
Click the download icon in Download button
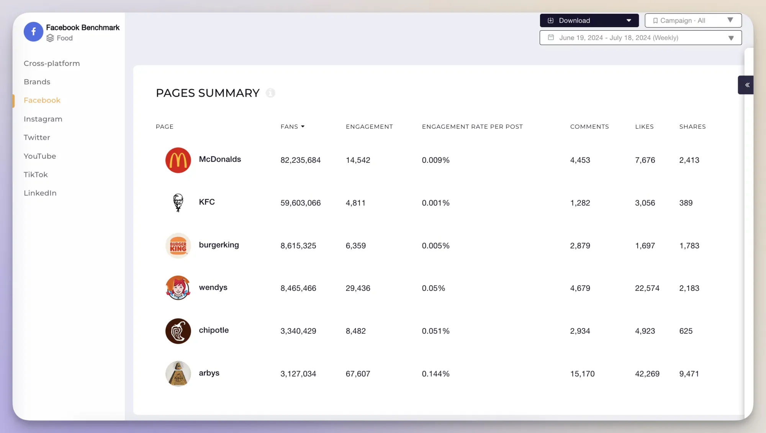point(550,21)
